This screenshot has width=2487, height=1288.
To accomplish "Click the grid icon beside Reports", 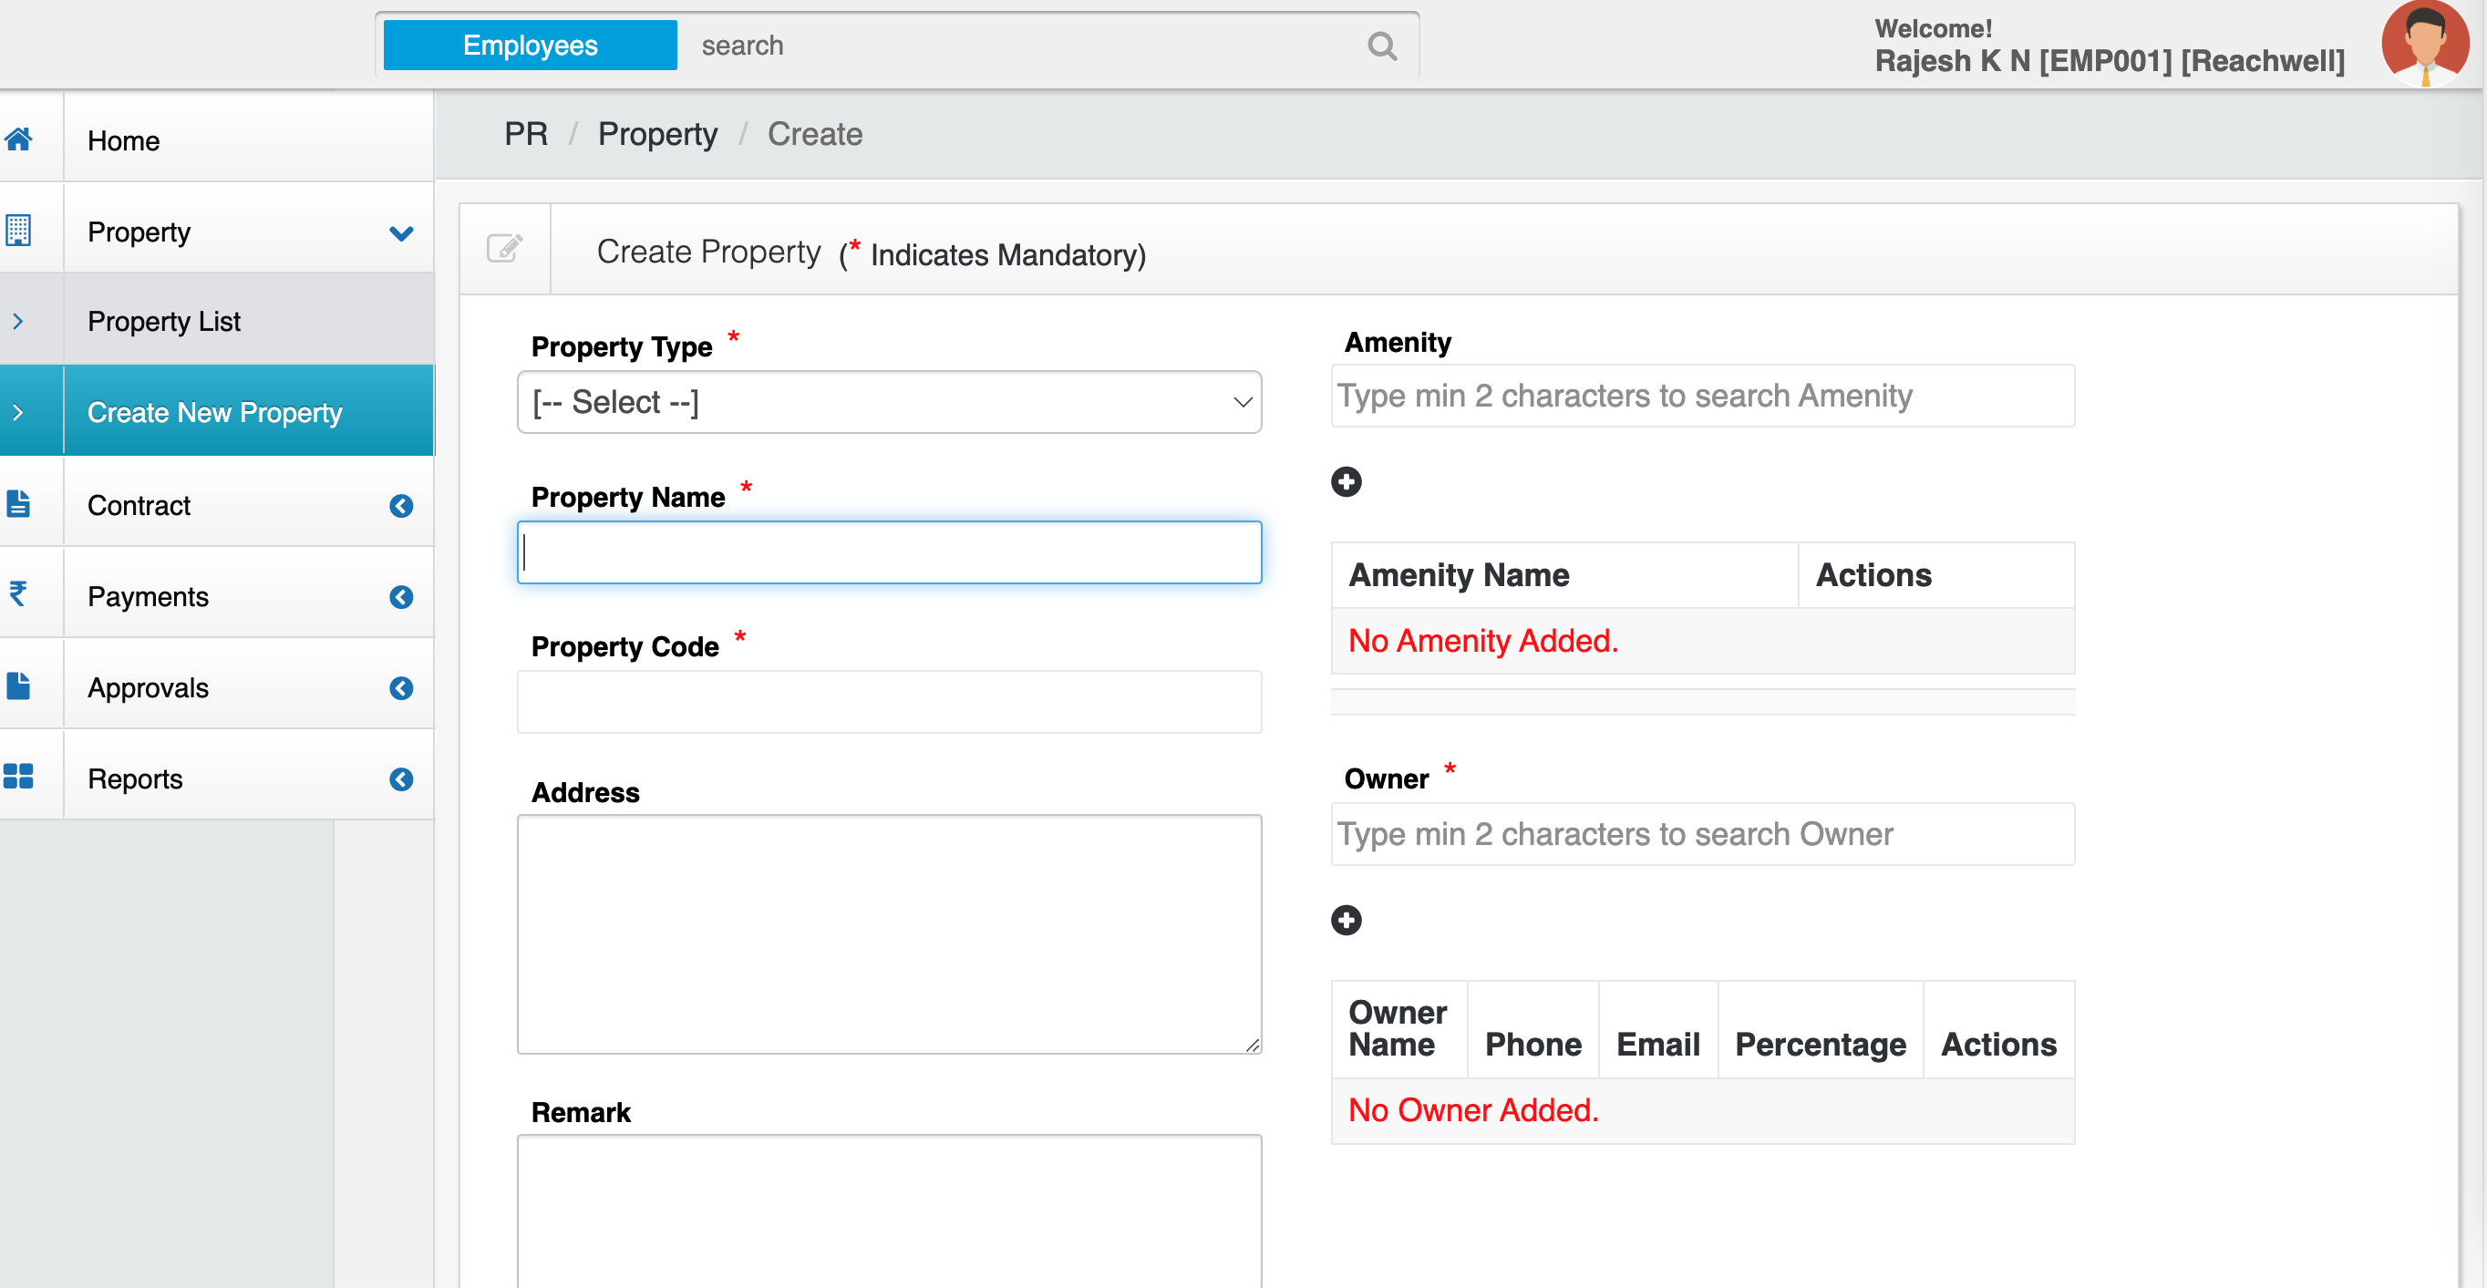I will [19, 778].
